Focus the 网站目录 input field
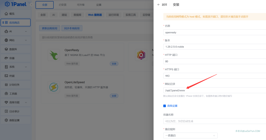The image size is (266, 140). (215, 90)
